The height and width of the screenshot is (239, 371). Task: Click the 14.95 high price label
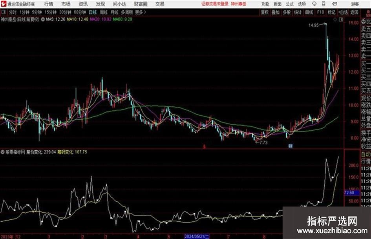tap(314, 25)
